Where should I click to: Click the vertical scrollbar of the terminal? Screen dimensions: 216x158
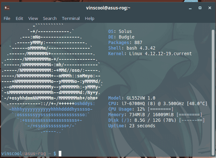(213, 92)
